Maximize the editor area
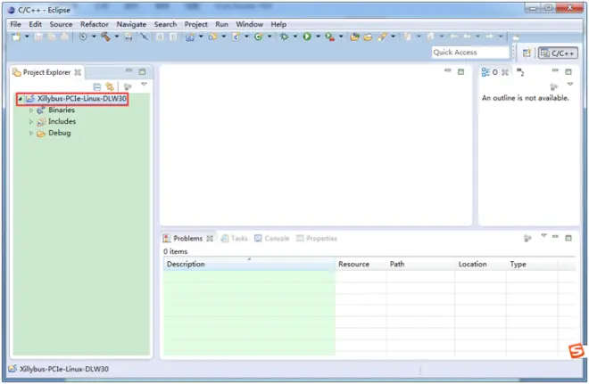Viewport: 589px width, 384px height. (460, 71)
